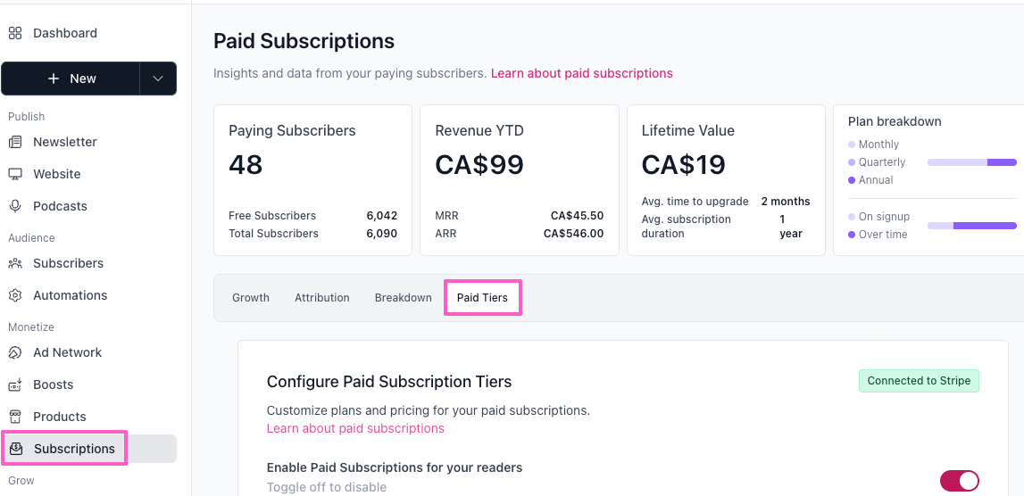This screenshot has height=496, width=1024.
Task: Click the Boosts icon in sidebar
Action: pyautogui.click(x=15, y=384)
